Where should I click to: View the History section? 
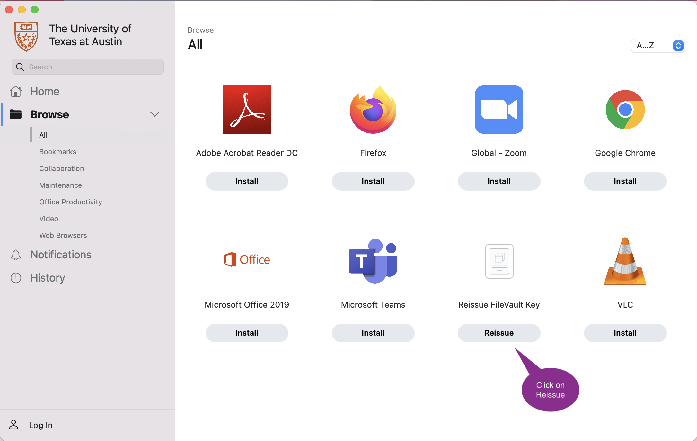tap(48, 278)
